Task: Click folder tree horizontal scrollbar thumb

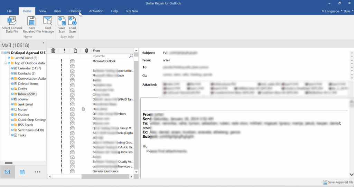Action: (x=9, y=163)
